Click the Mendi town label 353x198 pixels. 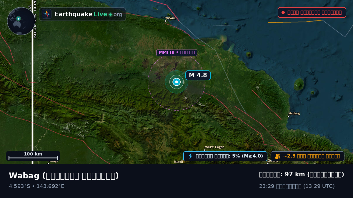179,162
